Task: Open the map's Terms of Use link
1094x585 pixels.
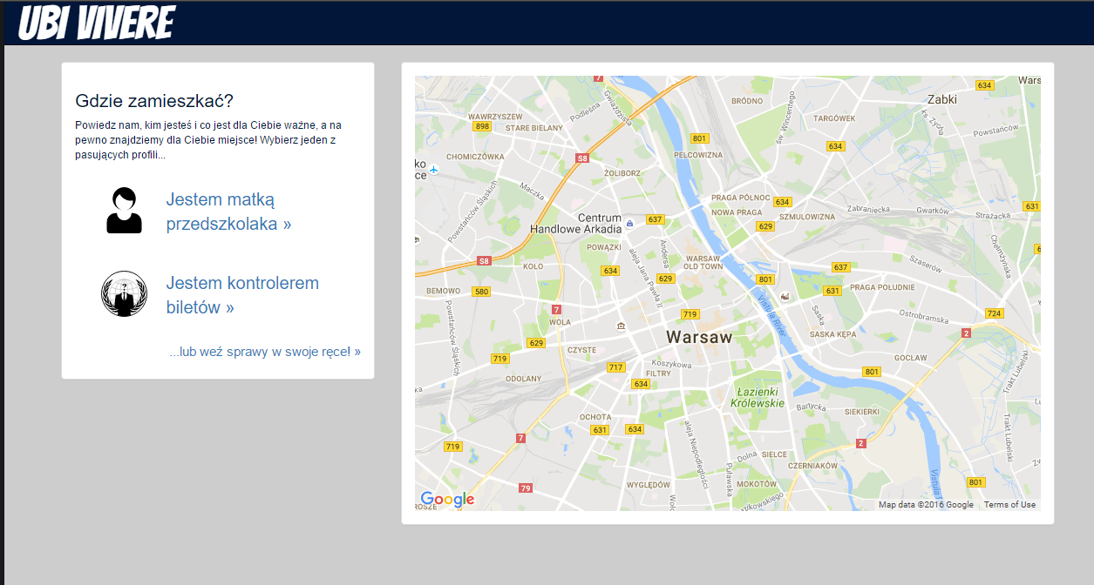Action: pos(1009,505)
